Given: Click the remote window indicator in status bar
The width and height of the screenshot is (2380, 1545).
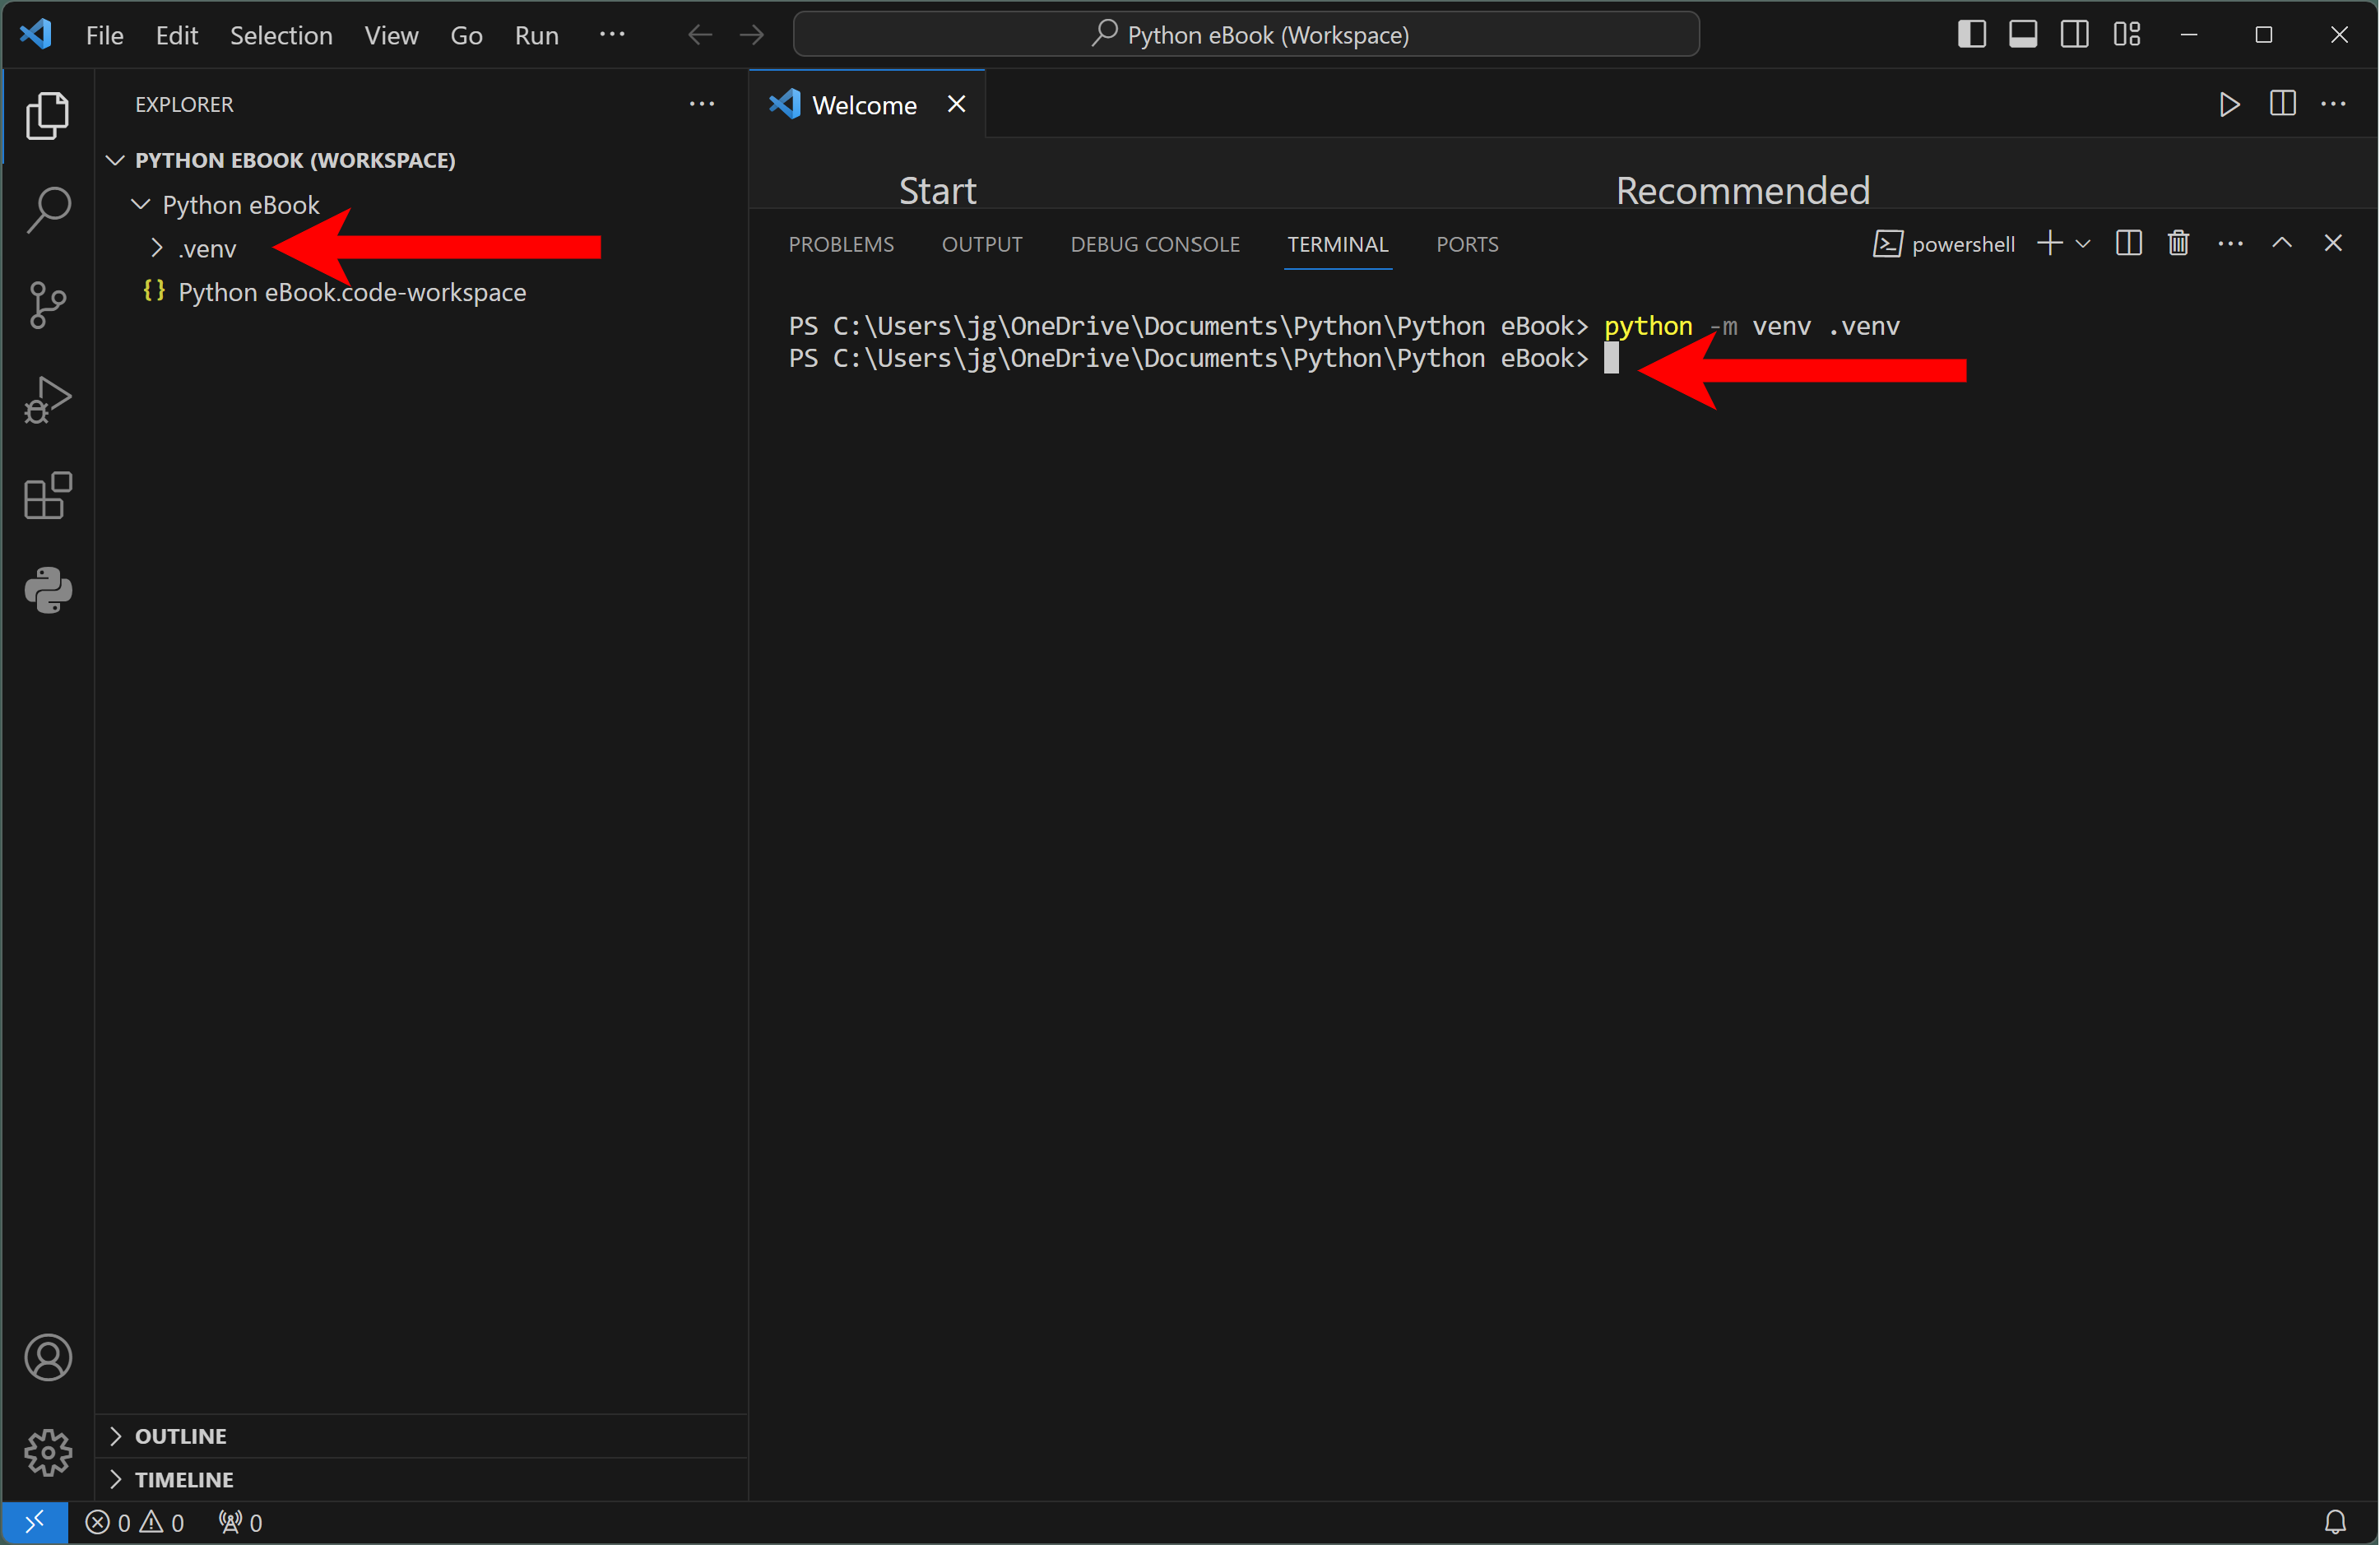Looking at the screenshot, I should click(x=34, y=1522).
